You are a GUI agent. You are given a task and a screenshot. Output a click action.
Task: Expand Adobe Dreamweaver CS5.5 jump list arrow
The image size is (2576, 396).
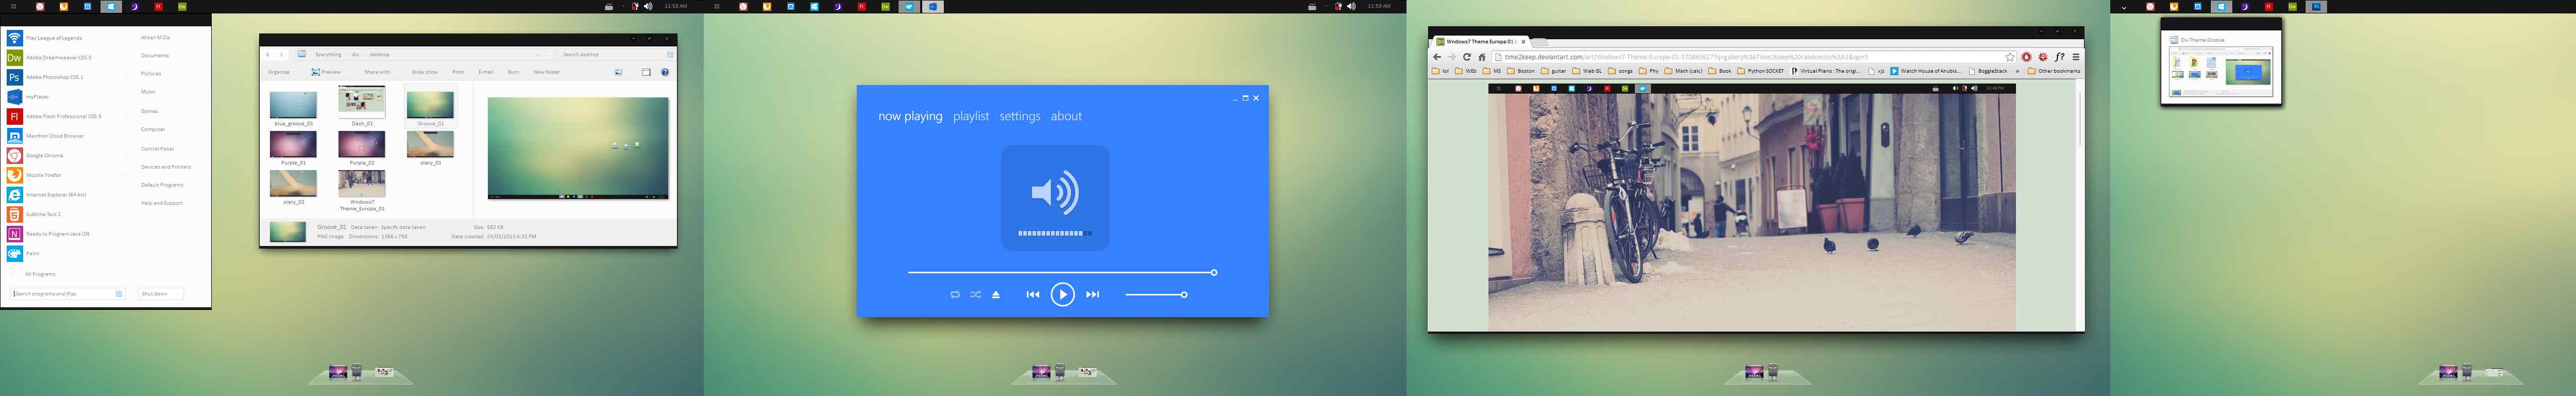(125, 58)
